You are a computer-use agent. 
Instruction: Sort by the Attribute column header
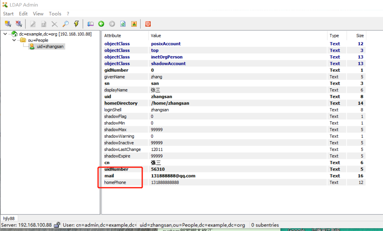click(x=113, y=36)
